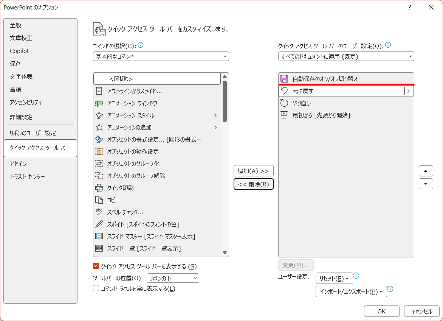This screenshot has height=321, width=443.
Task: Select the アウトラインからスライド command icon
Action: pyautogui.click(x=99, y=90)
